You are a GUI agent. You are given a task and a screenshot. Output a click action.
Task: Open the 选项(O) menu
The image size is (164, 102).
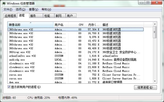[20, 9]
